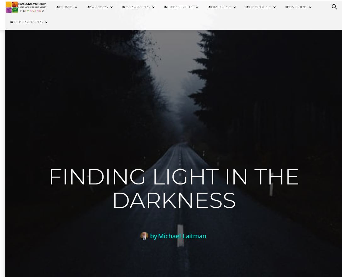
Task: Expand the @POSTSCRIPTS dropdown chevron
Action: (46, 22)
